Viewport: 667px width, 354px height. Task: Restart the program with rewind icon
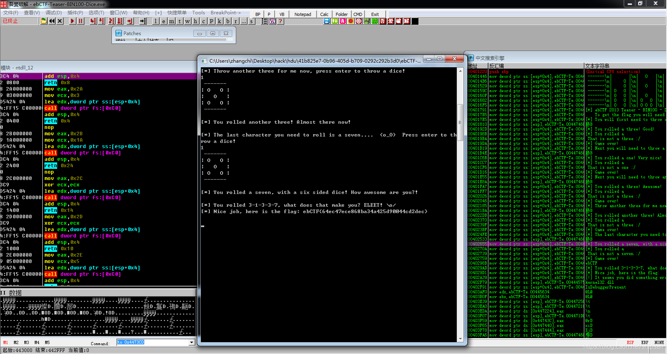[x=52, y=21]
